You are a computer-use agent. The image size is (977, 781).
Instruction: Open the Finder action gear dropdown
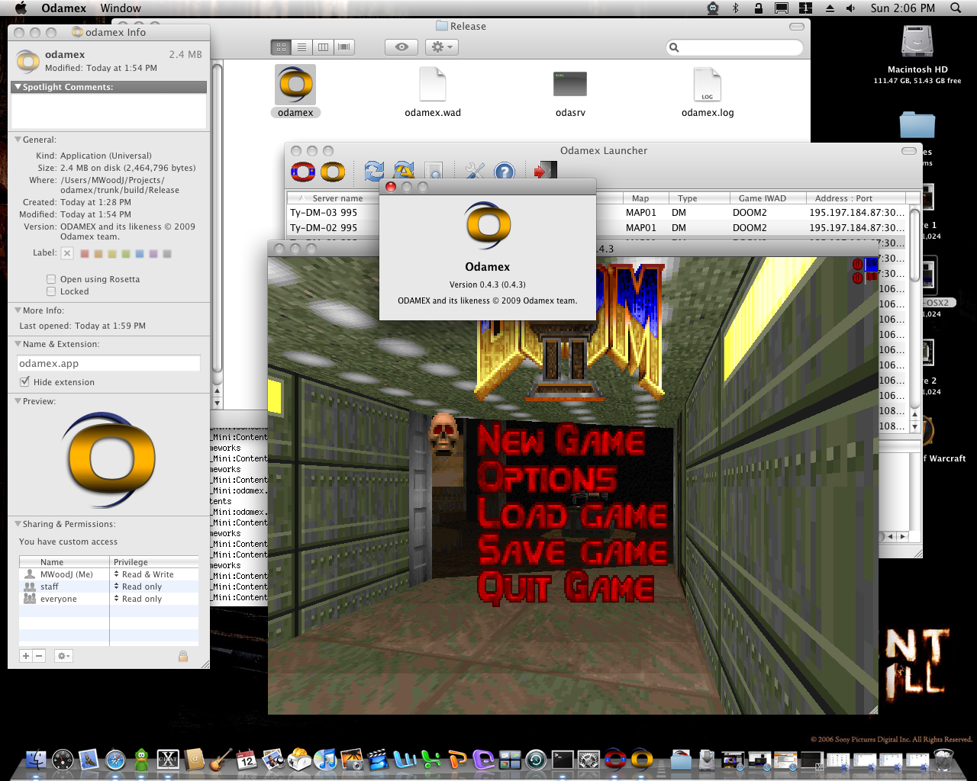(x=442, y=47)
